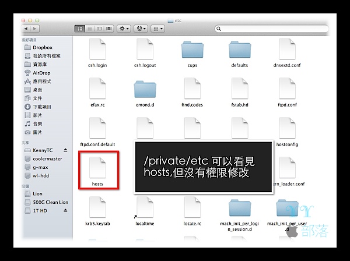Select the fstab.hd file icon

[240, 89]
